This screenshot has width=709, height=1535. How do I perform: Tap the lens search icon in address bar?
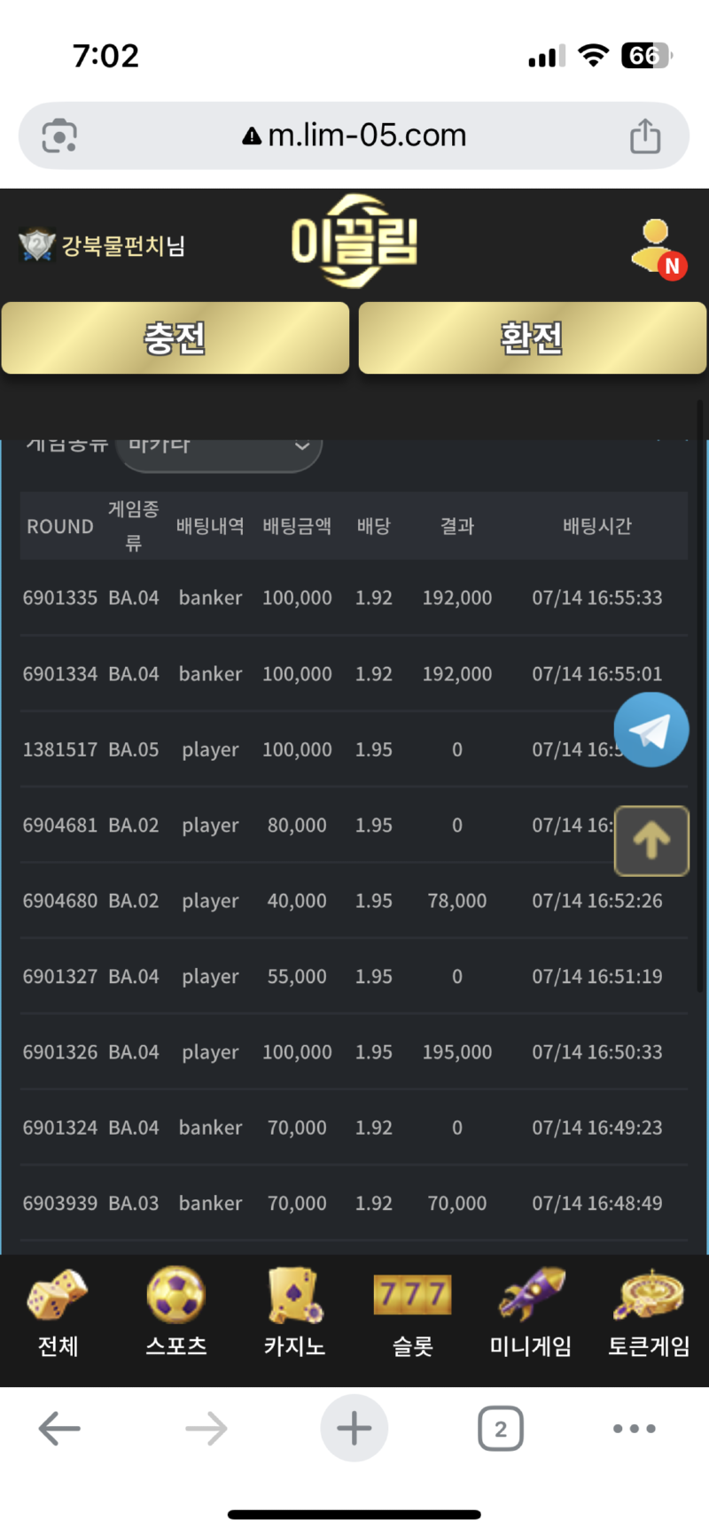coord(59,136)
